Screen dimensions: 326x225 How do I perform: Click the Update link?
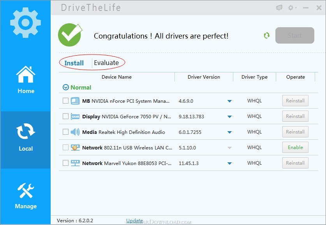(x=134, y=221)
